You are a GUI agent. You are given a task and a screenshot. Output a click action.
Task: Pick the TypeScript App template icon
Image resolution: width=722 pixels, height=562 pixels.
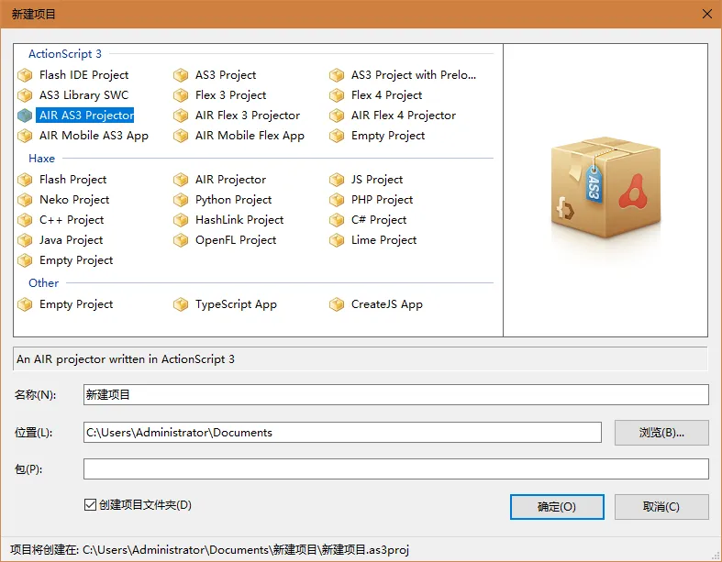[181, 304]
